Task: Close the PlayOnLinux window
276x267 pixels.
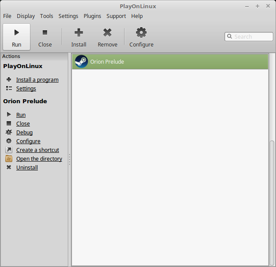Action: click(268, 6)
